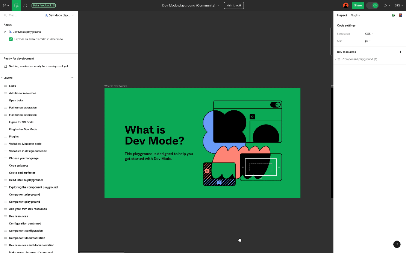Select the Open beta layer

tap(16, 100)
